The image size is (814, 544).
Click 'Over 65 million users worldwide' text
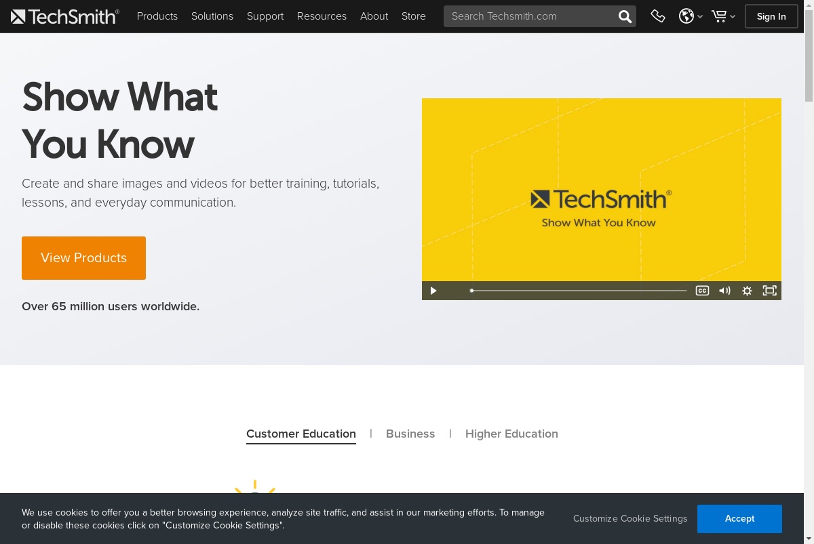(x=111, y=306)
